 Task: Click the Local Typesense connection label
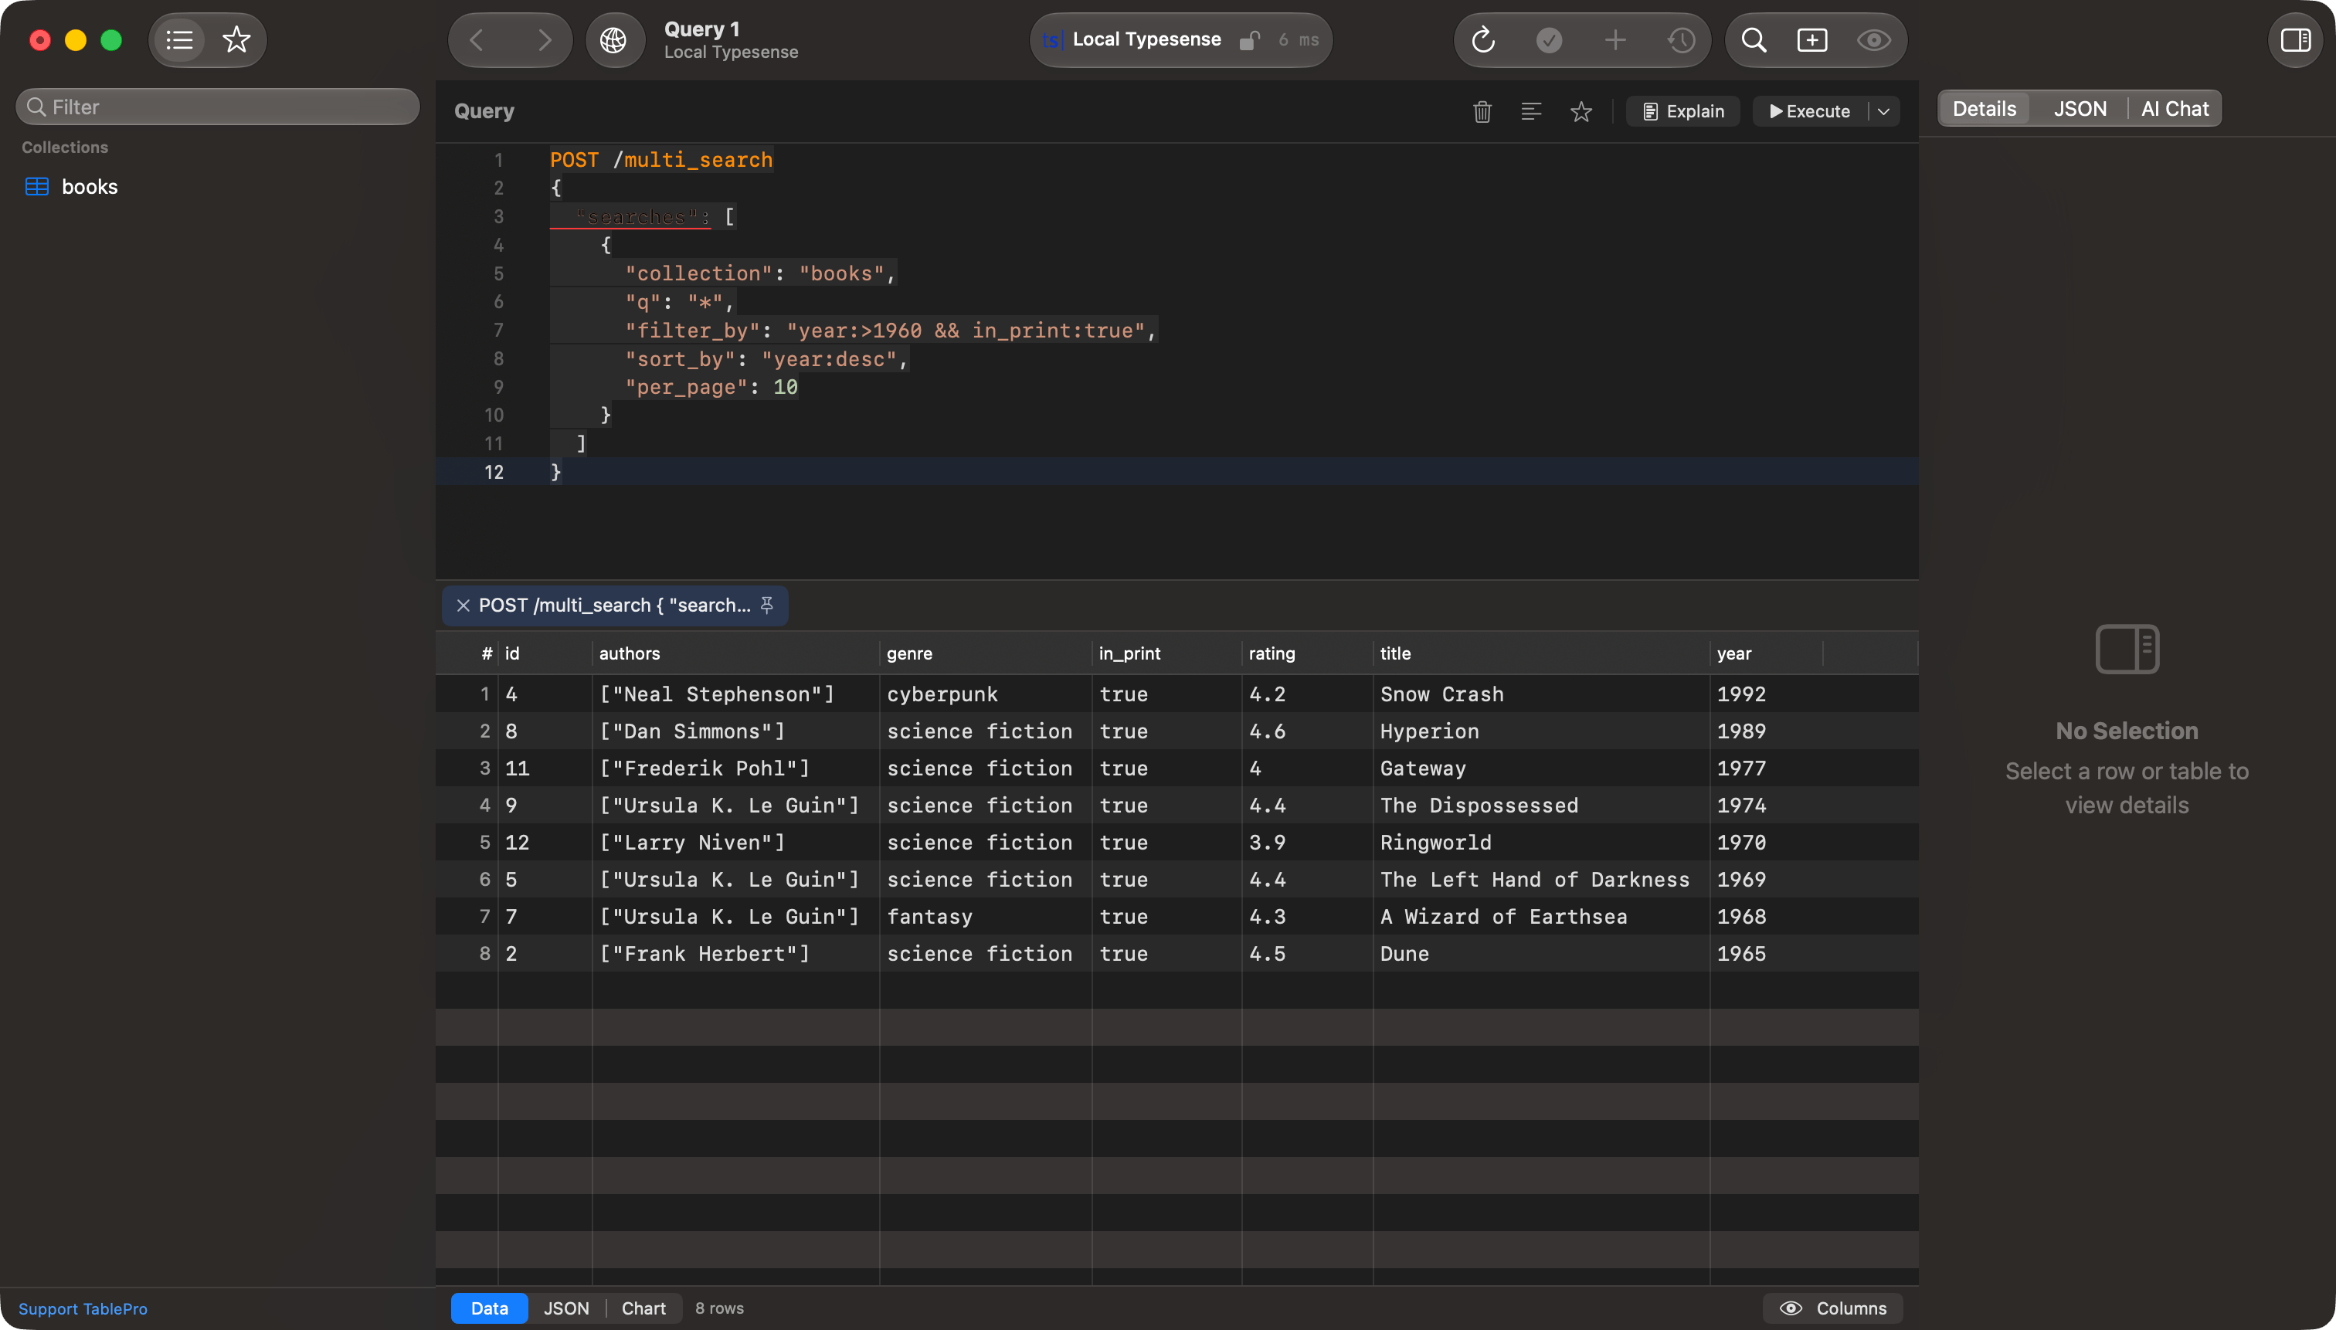(x=1146, y=39)
